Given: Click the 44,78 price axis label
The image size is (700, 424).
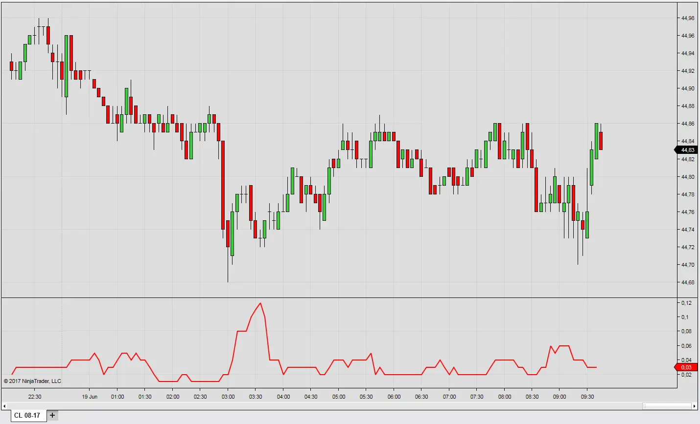Looking at the screenshot, I should 688,194.
